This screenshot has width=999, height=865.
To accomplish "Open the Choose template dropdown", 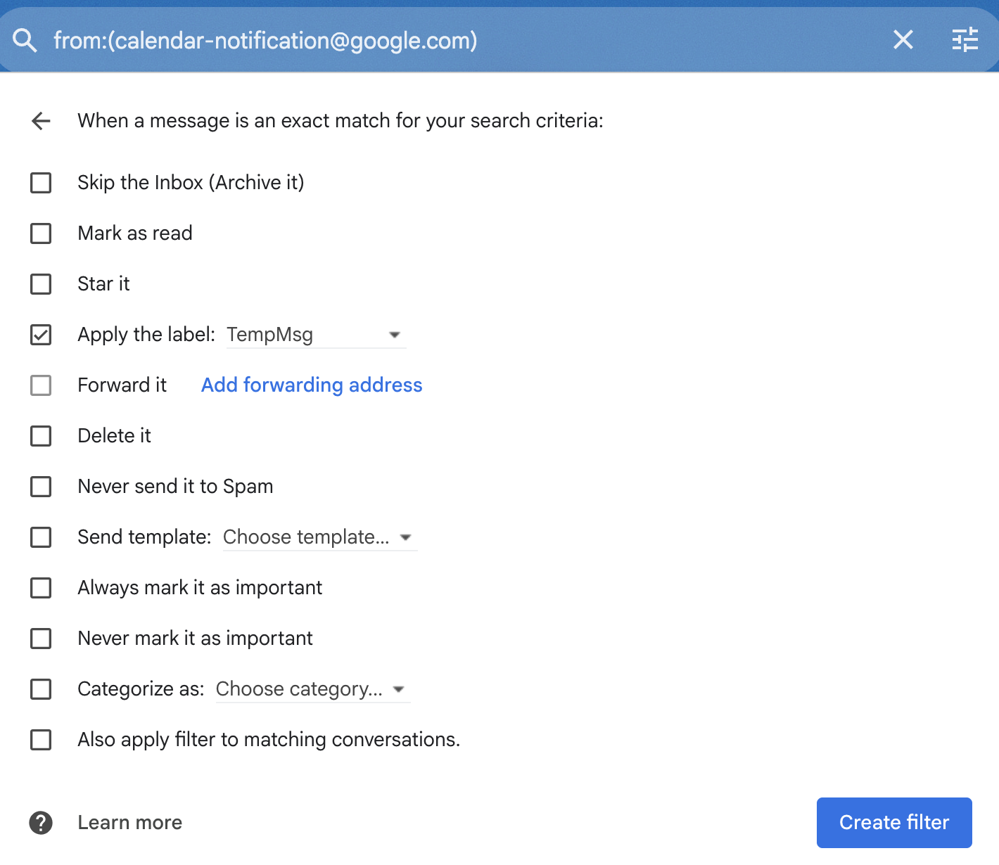I will [x=406, y=537].
